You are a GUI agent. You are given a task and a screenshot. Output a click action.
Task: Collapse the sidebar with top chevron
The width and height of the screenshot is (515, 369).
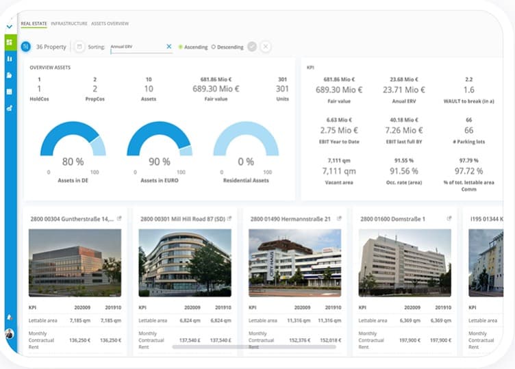coord(10,27)
